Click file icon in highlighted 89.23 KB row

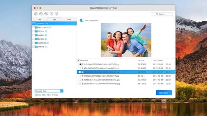click(82, 72)
